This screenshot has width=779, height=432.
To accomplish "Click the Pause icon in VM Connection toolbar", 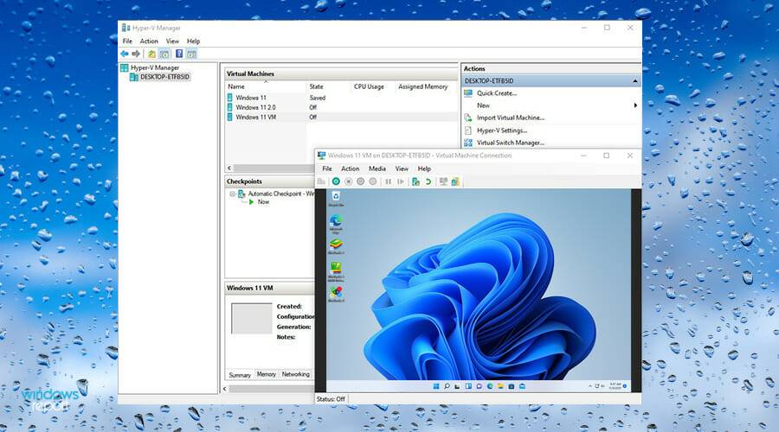I will [388, 181].
